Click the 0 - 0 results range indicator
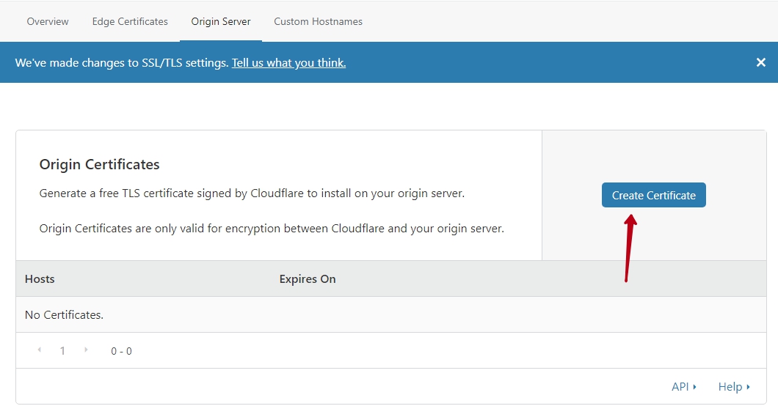Viewport: 778px width, 406px height. point(121,351)
